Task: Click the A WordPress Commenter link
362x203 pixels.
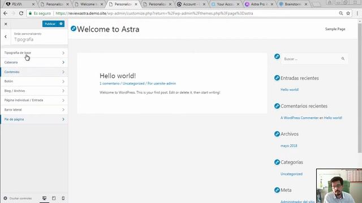Action: (299, 118)
